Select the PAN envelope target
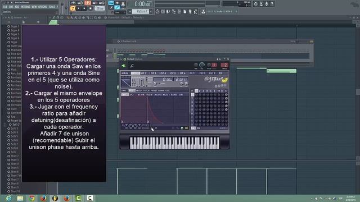Viewport: 360px width, 202px height. click(x=124, y=90)
